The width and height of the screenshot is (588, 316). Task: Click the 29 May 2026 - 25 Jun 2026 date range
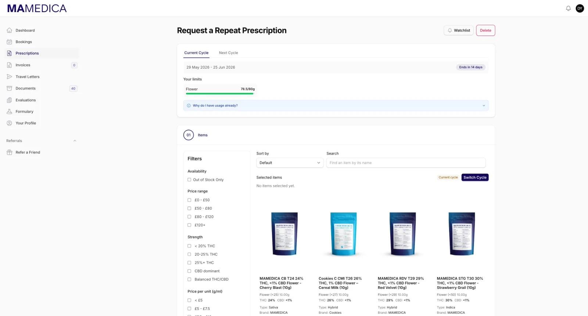pos(211,68)
